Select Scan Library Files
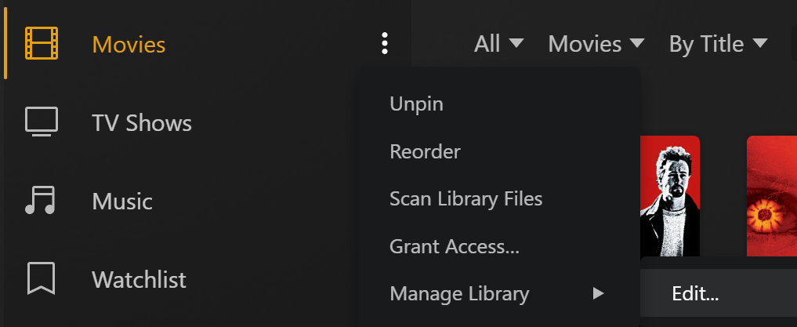This screenshot has height=327, width=797. pyautogui.click(x=466, y=198)
